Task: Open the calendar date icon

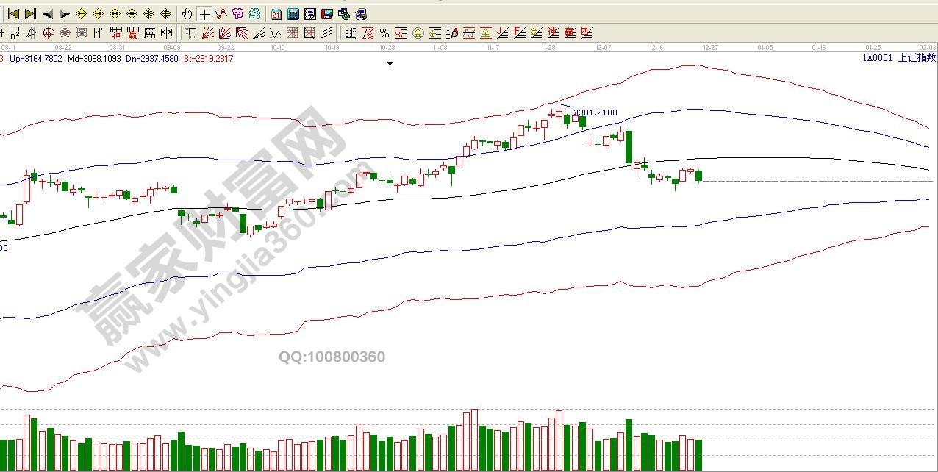Action: coord(276,14)
